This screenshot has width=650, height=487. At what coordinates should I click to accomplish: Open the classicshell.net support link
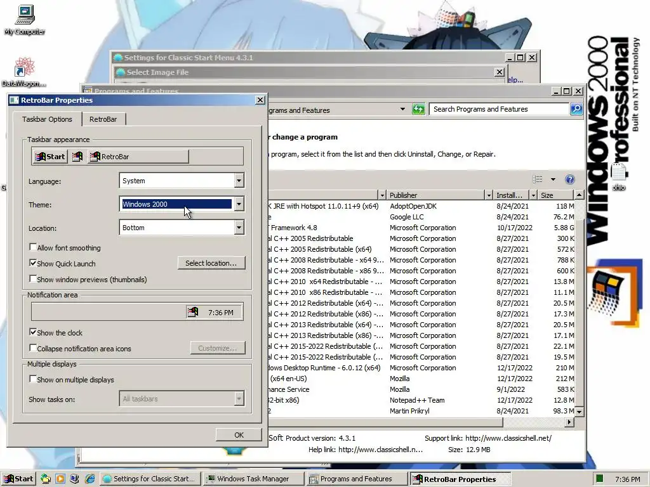pyautogui.click(x=508, y=438)
